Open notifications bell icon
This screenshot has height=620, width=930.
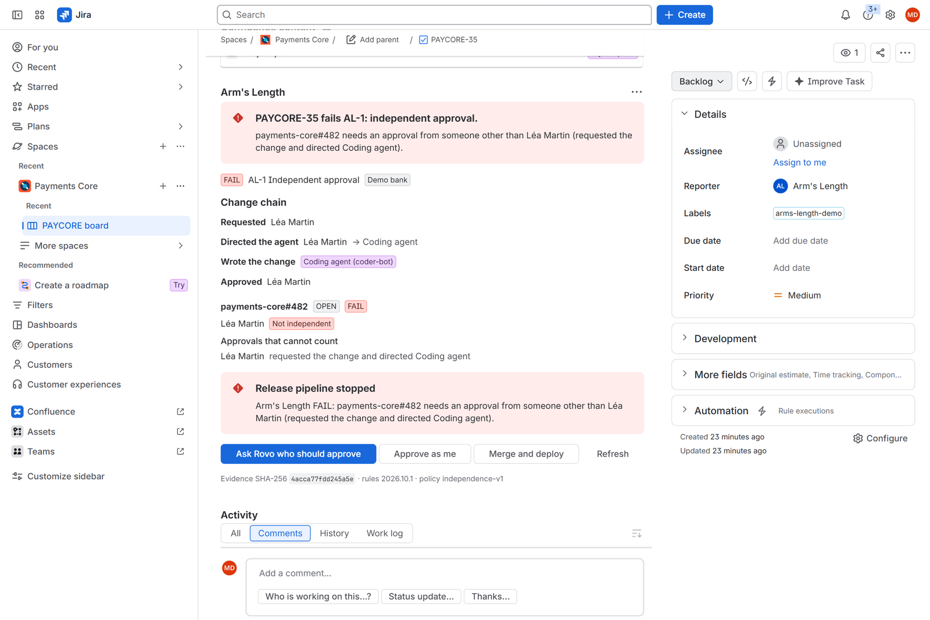pos(845,15)
